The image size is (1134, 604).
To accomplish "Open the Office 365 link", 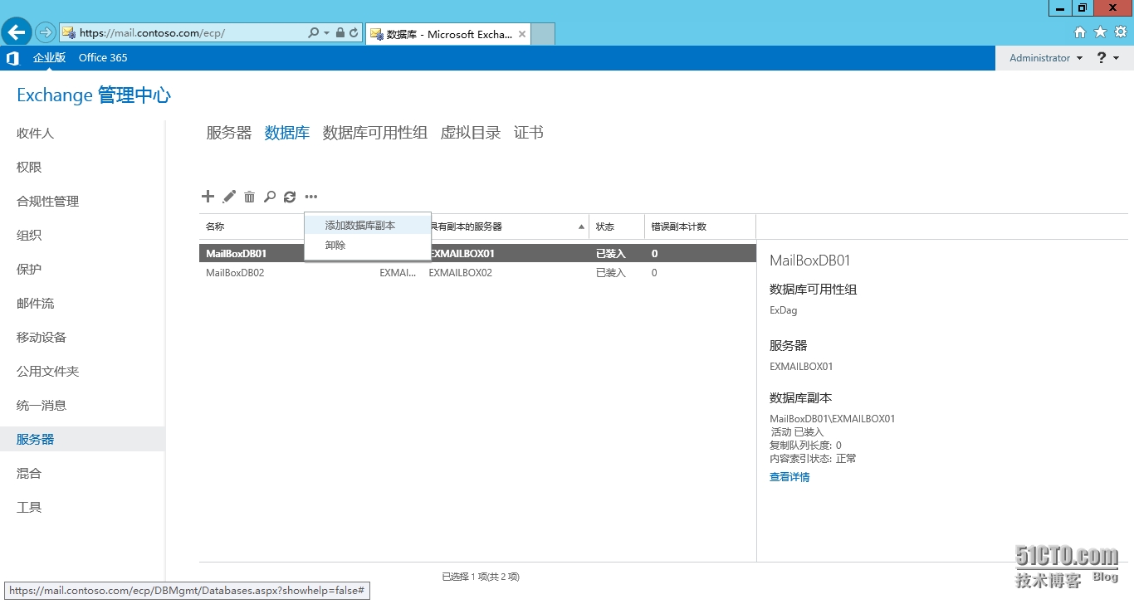I will pyautogui.click(x=103, y=57).
